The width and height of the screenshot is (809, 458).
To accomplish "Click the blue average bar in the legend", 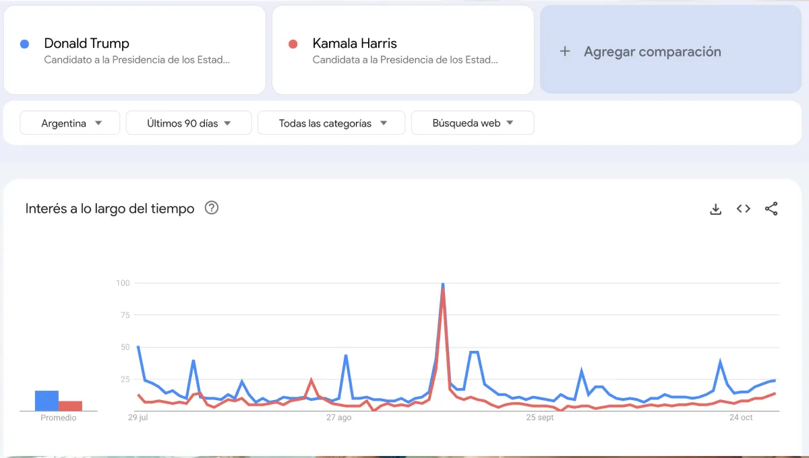I will [48, 399].
